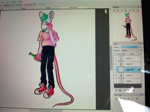This screenshot has height=112, width=150.
Task: Toggle the Protect Alpha checkbox
Action: click(x=115, y=54)
